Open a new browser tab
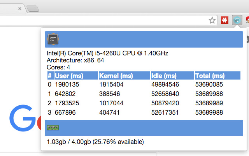 tap(33, 9)
